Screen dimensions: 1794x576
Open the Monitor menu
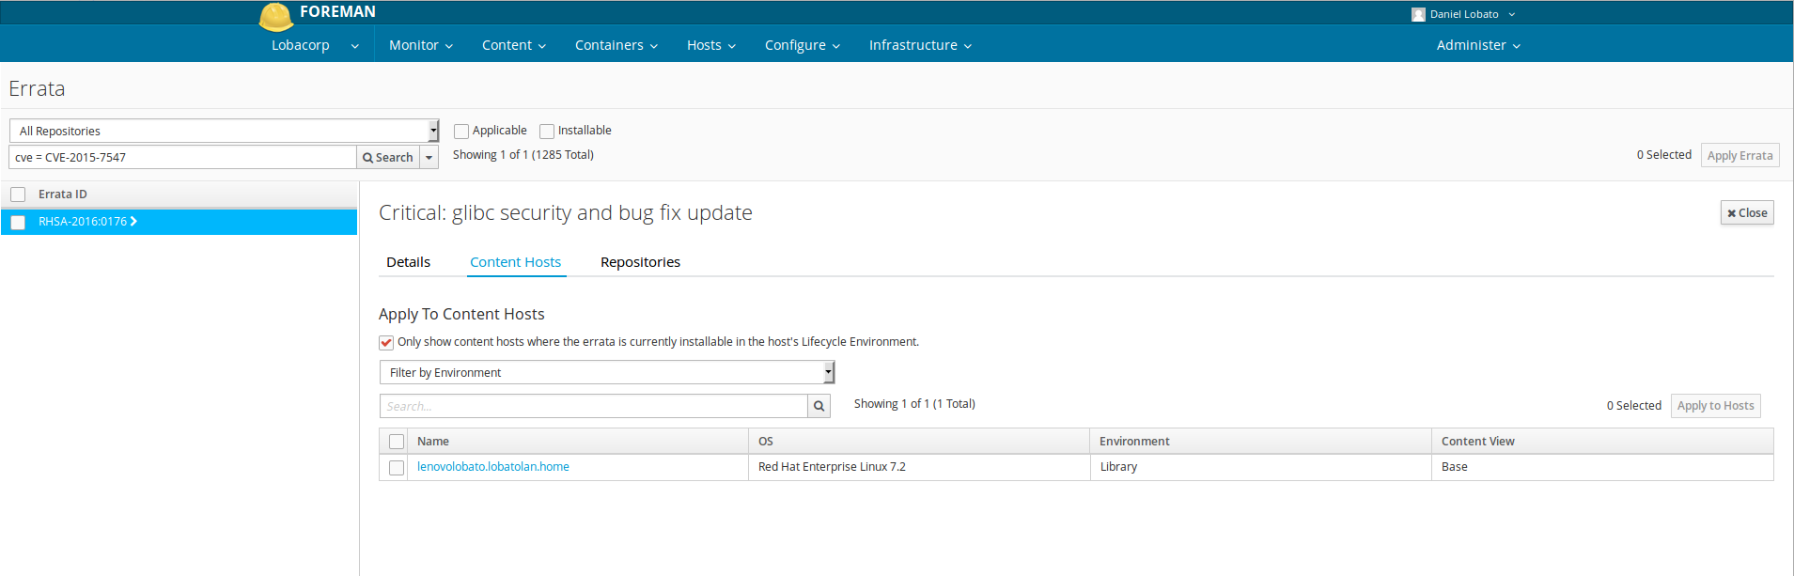point(420,45)
